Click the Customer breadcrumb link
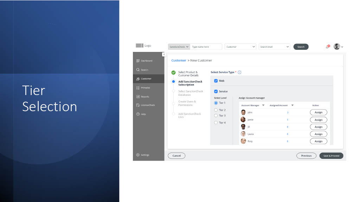360x202 pixels. 179,60
